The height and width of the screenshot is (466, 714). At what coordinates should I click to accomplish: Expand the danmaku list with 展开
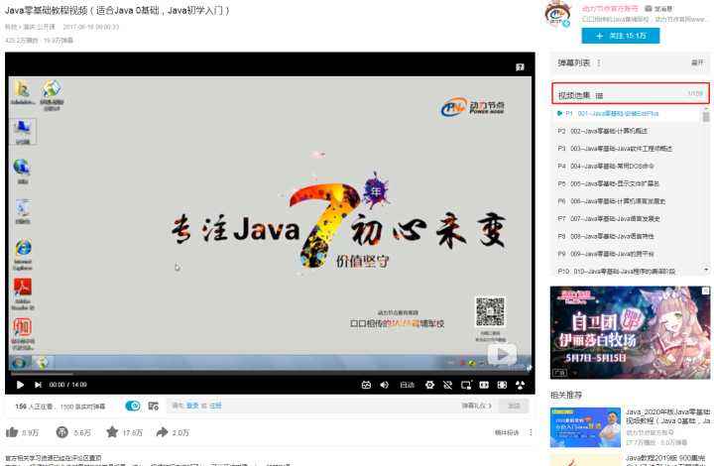(x=697, y=62)
